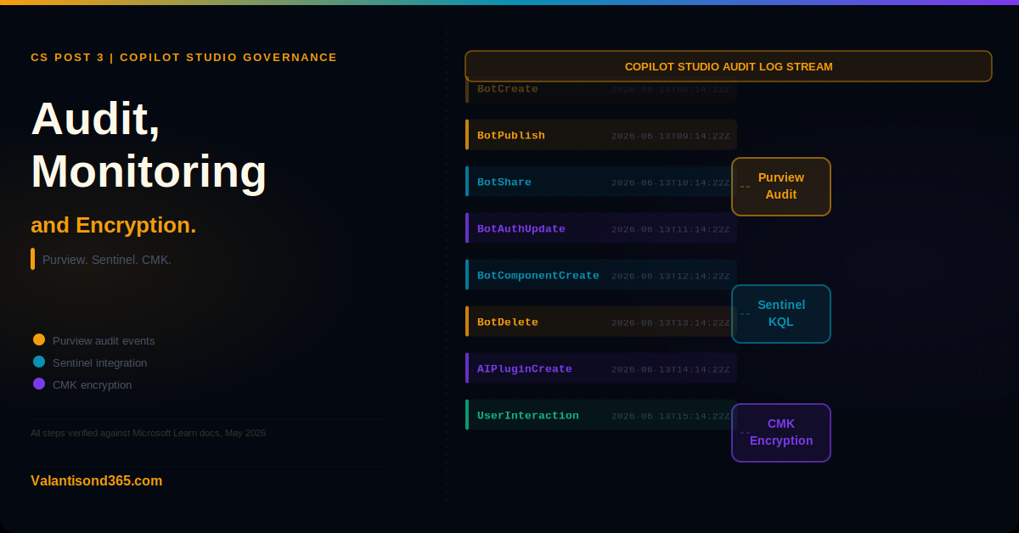Viewport: 1019px width, 533px height.
Task: Select the BotDelete log entry
Action: point(601,322)
